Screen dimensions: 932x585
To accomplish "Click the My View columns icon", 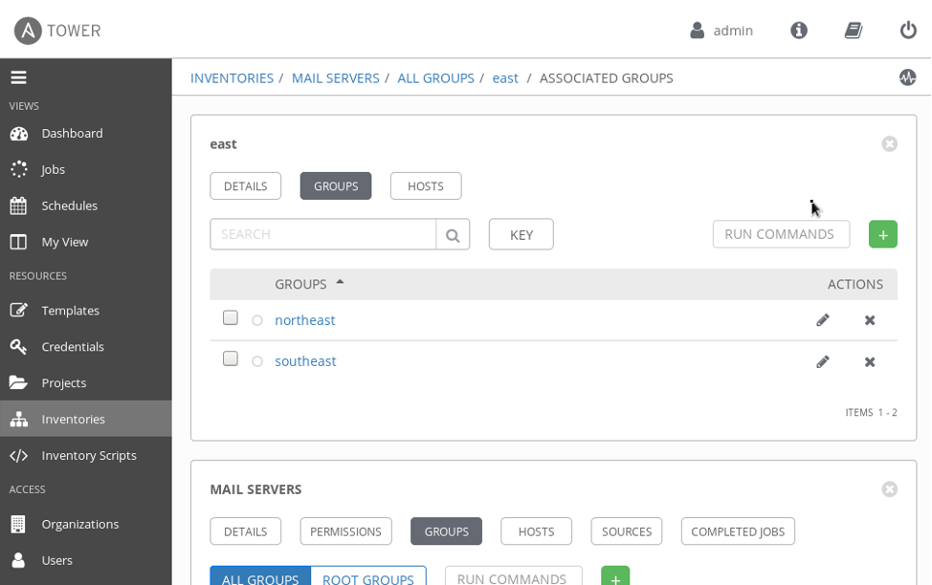I will pos(18,242).
